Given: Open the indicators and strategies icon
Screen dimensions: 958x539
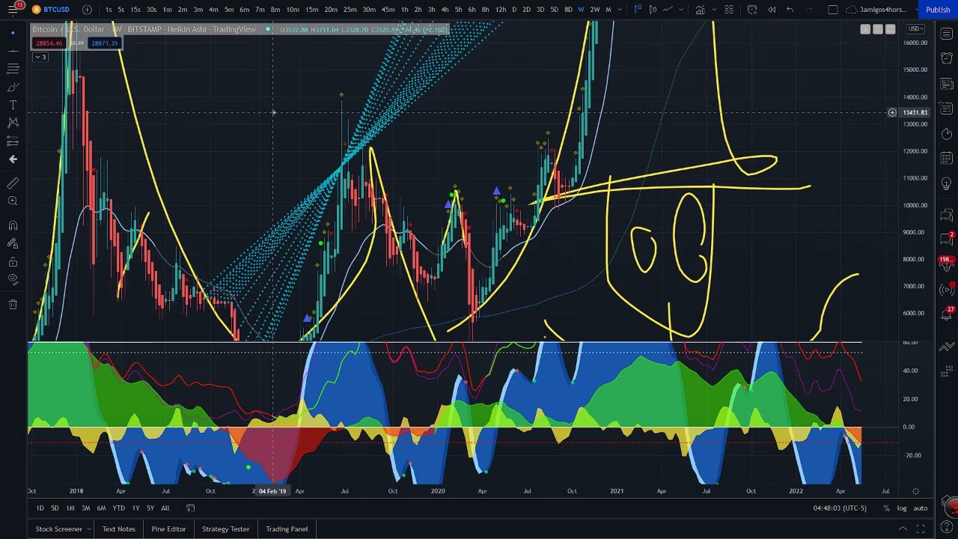Looking at the screenshot, I should click(700, 10).
